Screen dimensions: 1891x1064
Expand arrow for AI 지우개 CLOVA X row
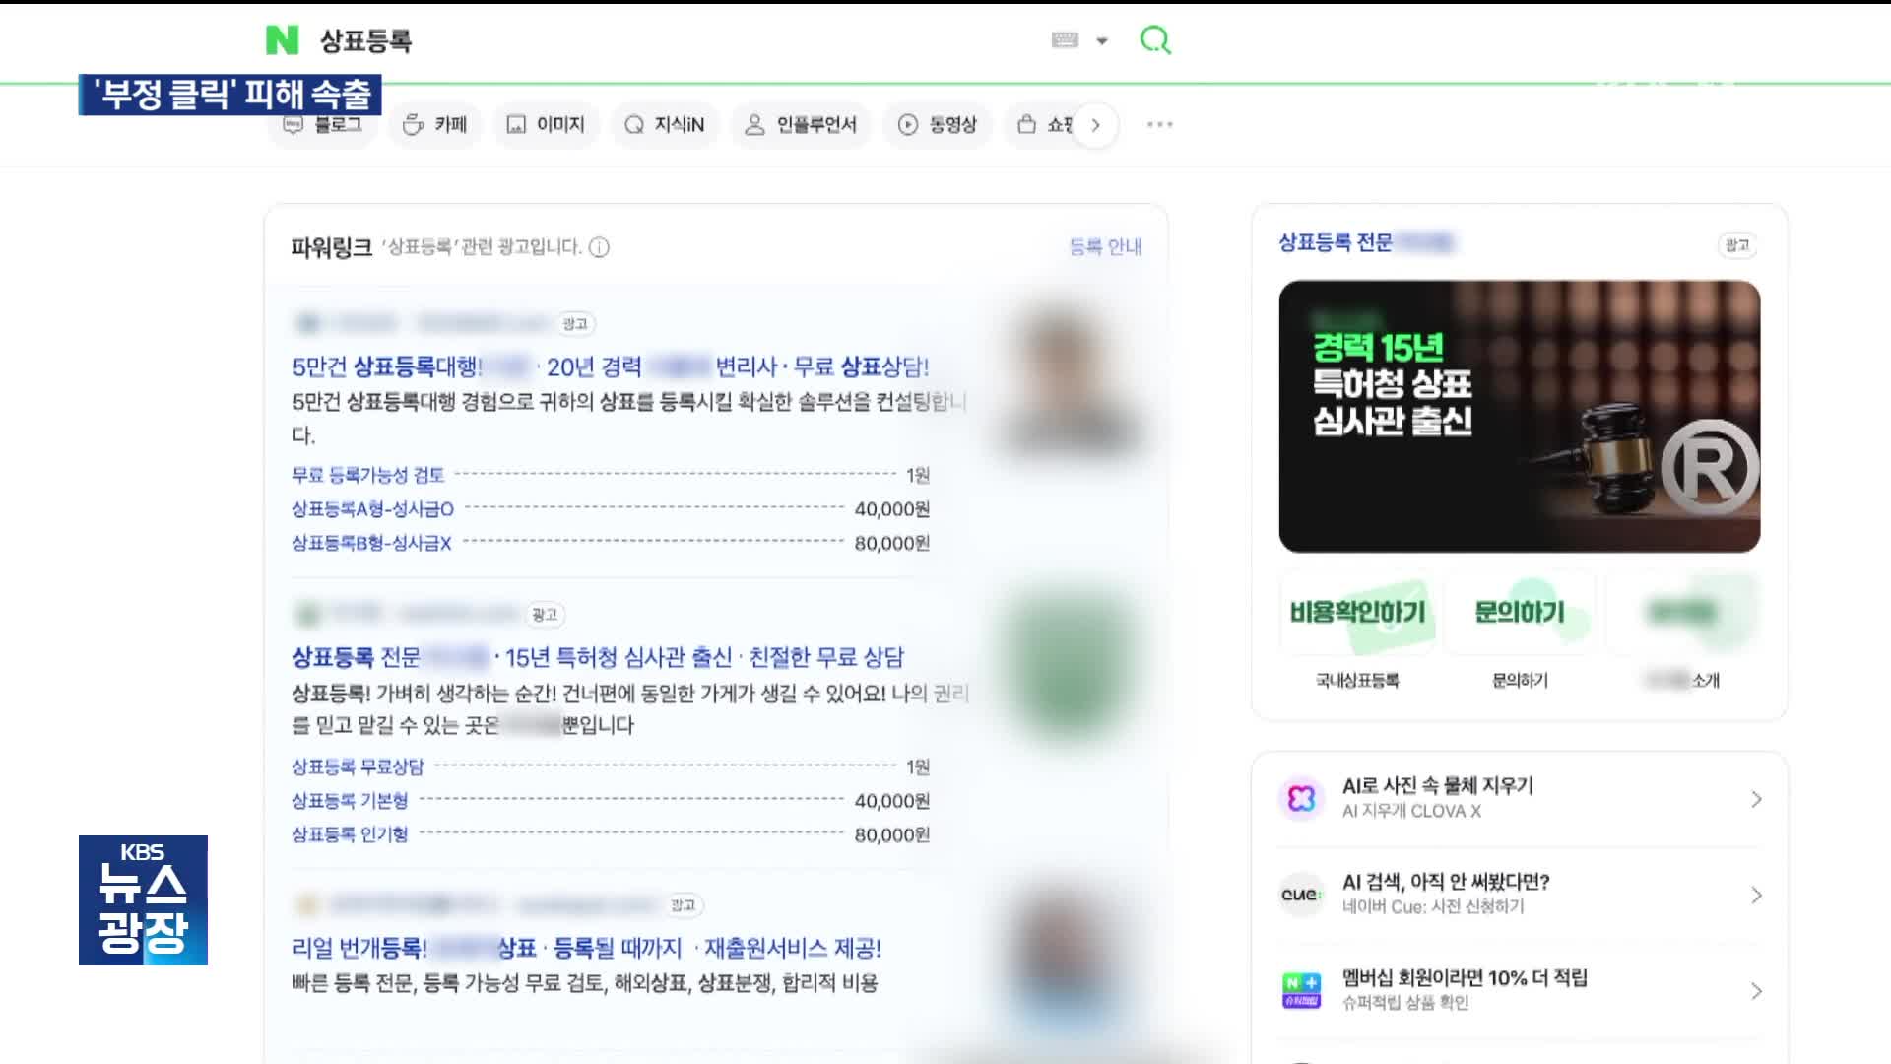tap(1756, 799)
